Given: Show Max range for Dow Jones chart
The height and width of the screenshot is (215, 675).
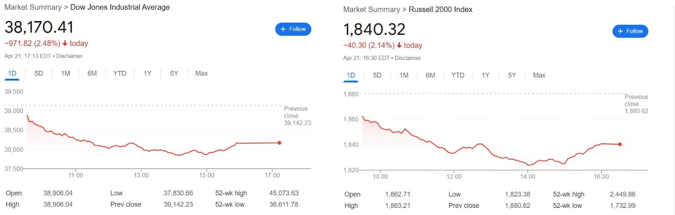Looking at the screenshot, I should point(202,73).
